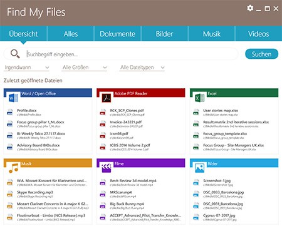Switch to the Dokumente tab
Viewport: 282px width, 231px height.
tap(118, 34)
